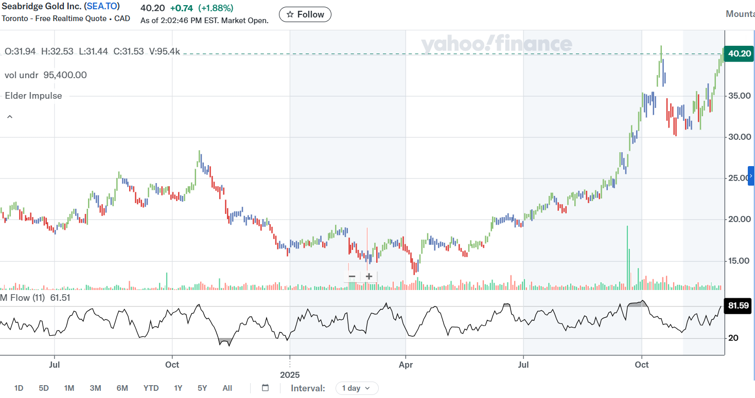Collapse the chart legend via caret arrow
Screen dimensions: 755x398
click(x=9, y=116)
